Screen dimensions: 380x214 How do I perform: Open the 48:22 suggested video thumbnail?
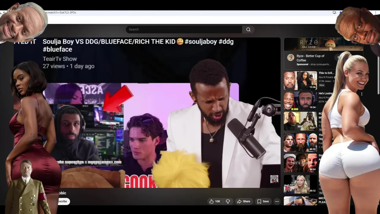click(x=300, y=142)
